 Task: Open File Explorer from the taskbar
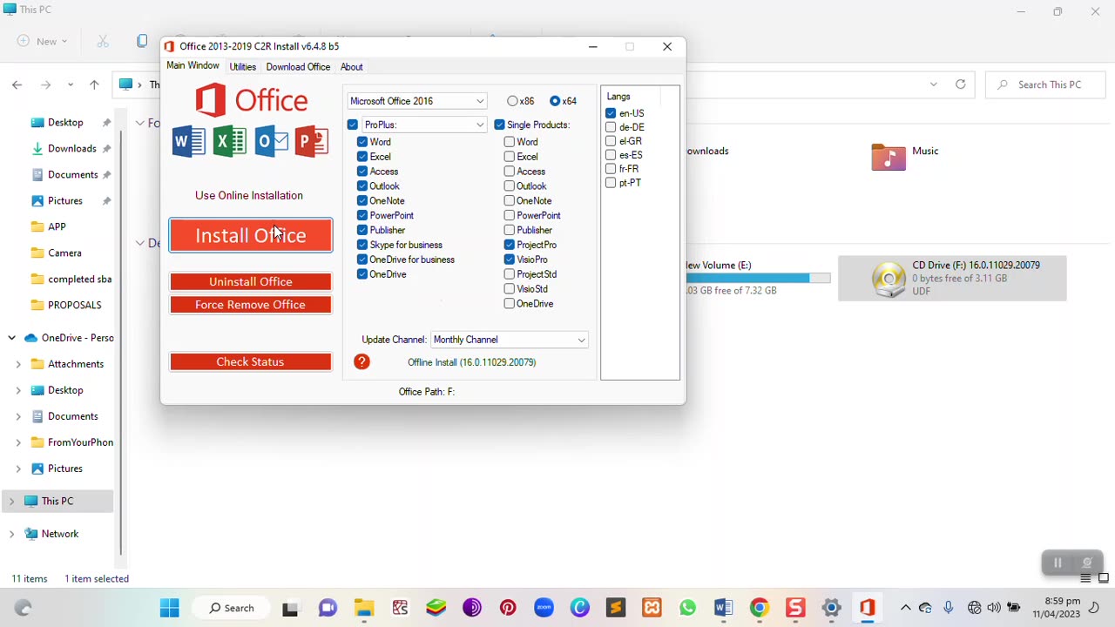pyautogui.click(x=363, y=608)
